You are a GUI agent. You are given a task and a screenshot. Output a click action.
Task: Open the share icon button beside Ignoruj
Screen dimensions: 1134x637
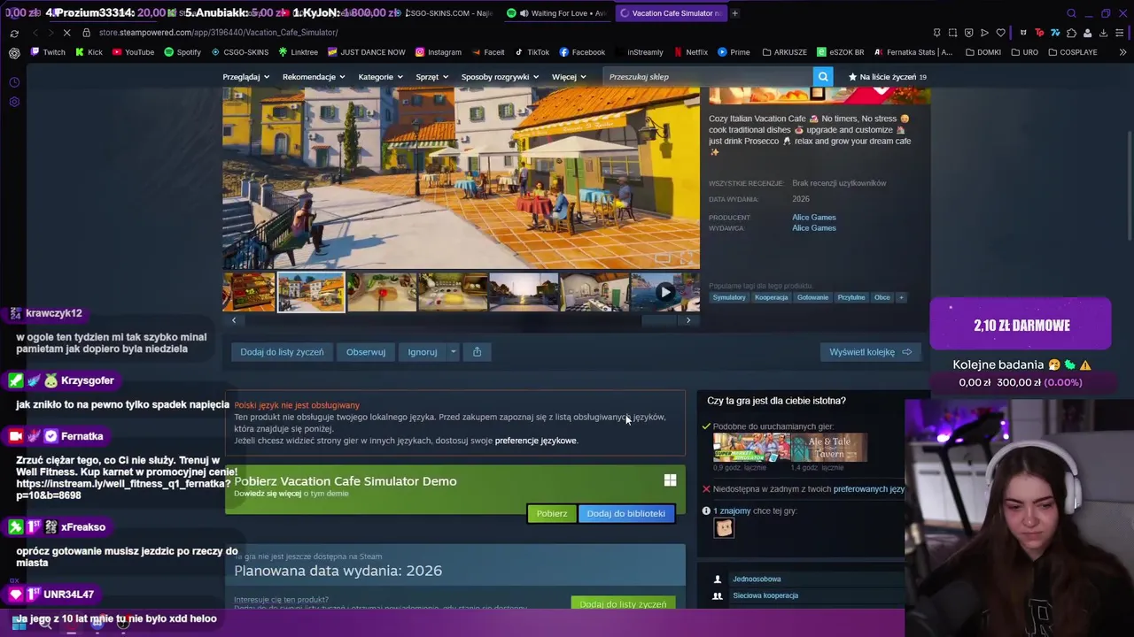click(x=477, y=352)
